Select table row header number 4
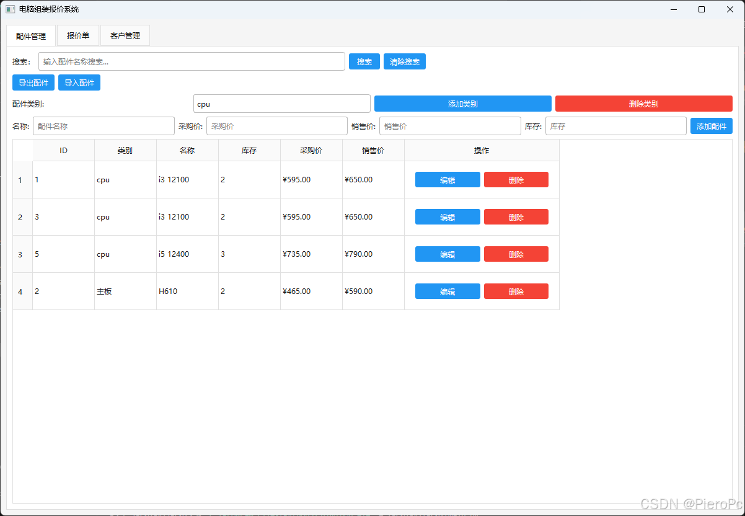 23,291
